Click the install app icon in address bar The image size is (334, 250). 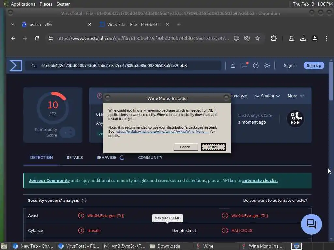[236, 38]
